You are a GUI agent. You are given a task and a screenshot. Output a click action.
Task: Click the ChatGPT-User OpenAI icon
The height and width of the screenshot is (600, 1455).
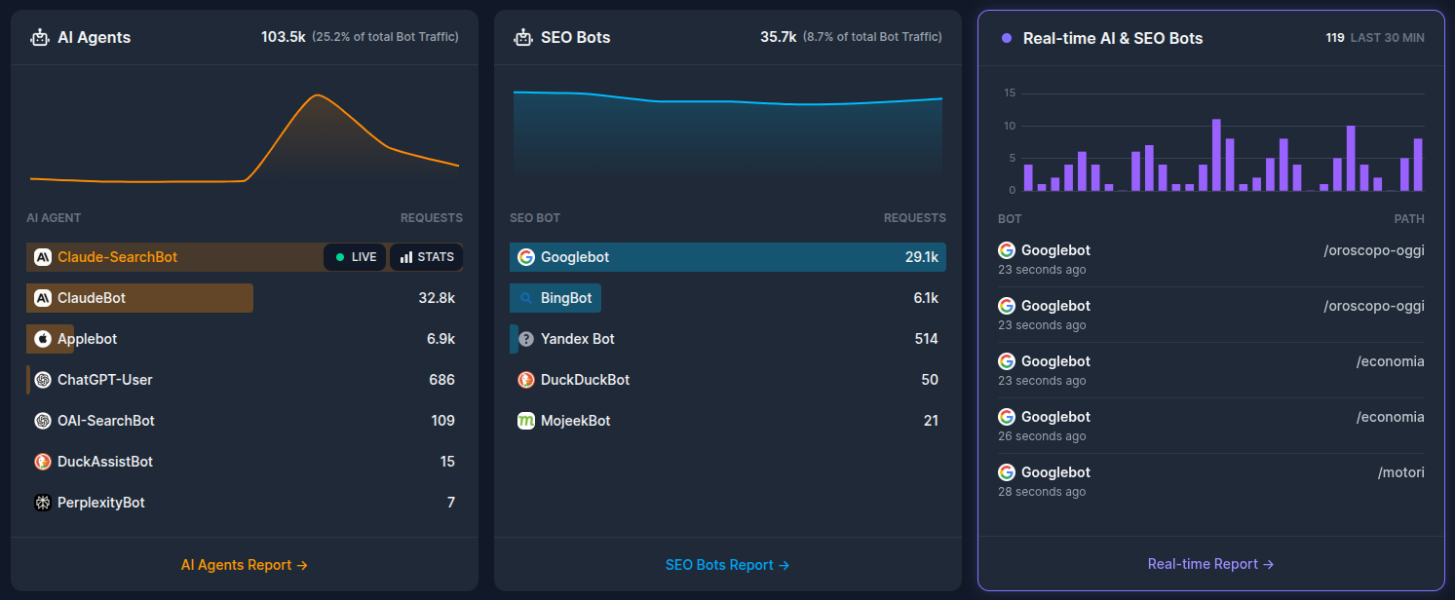tap(43, 380)
